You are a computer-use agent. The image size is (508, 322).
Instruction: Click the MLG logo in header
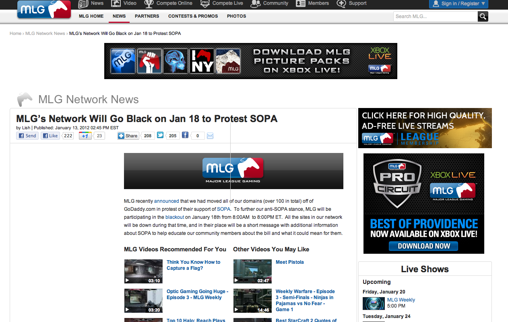[44, 10]
